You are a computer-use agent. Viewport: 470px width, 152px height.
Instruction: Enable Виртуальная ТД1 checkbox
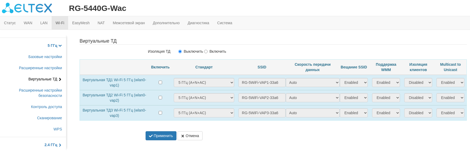coord(160,83)
